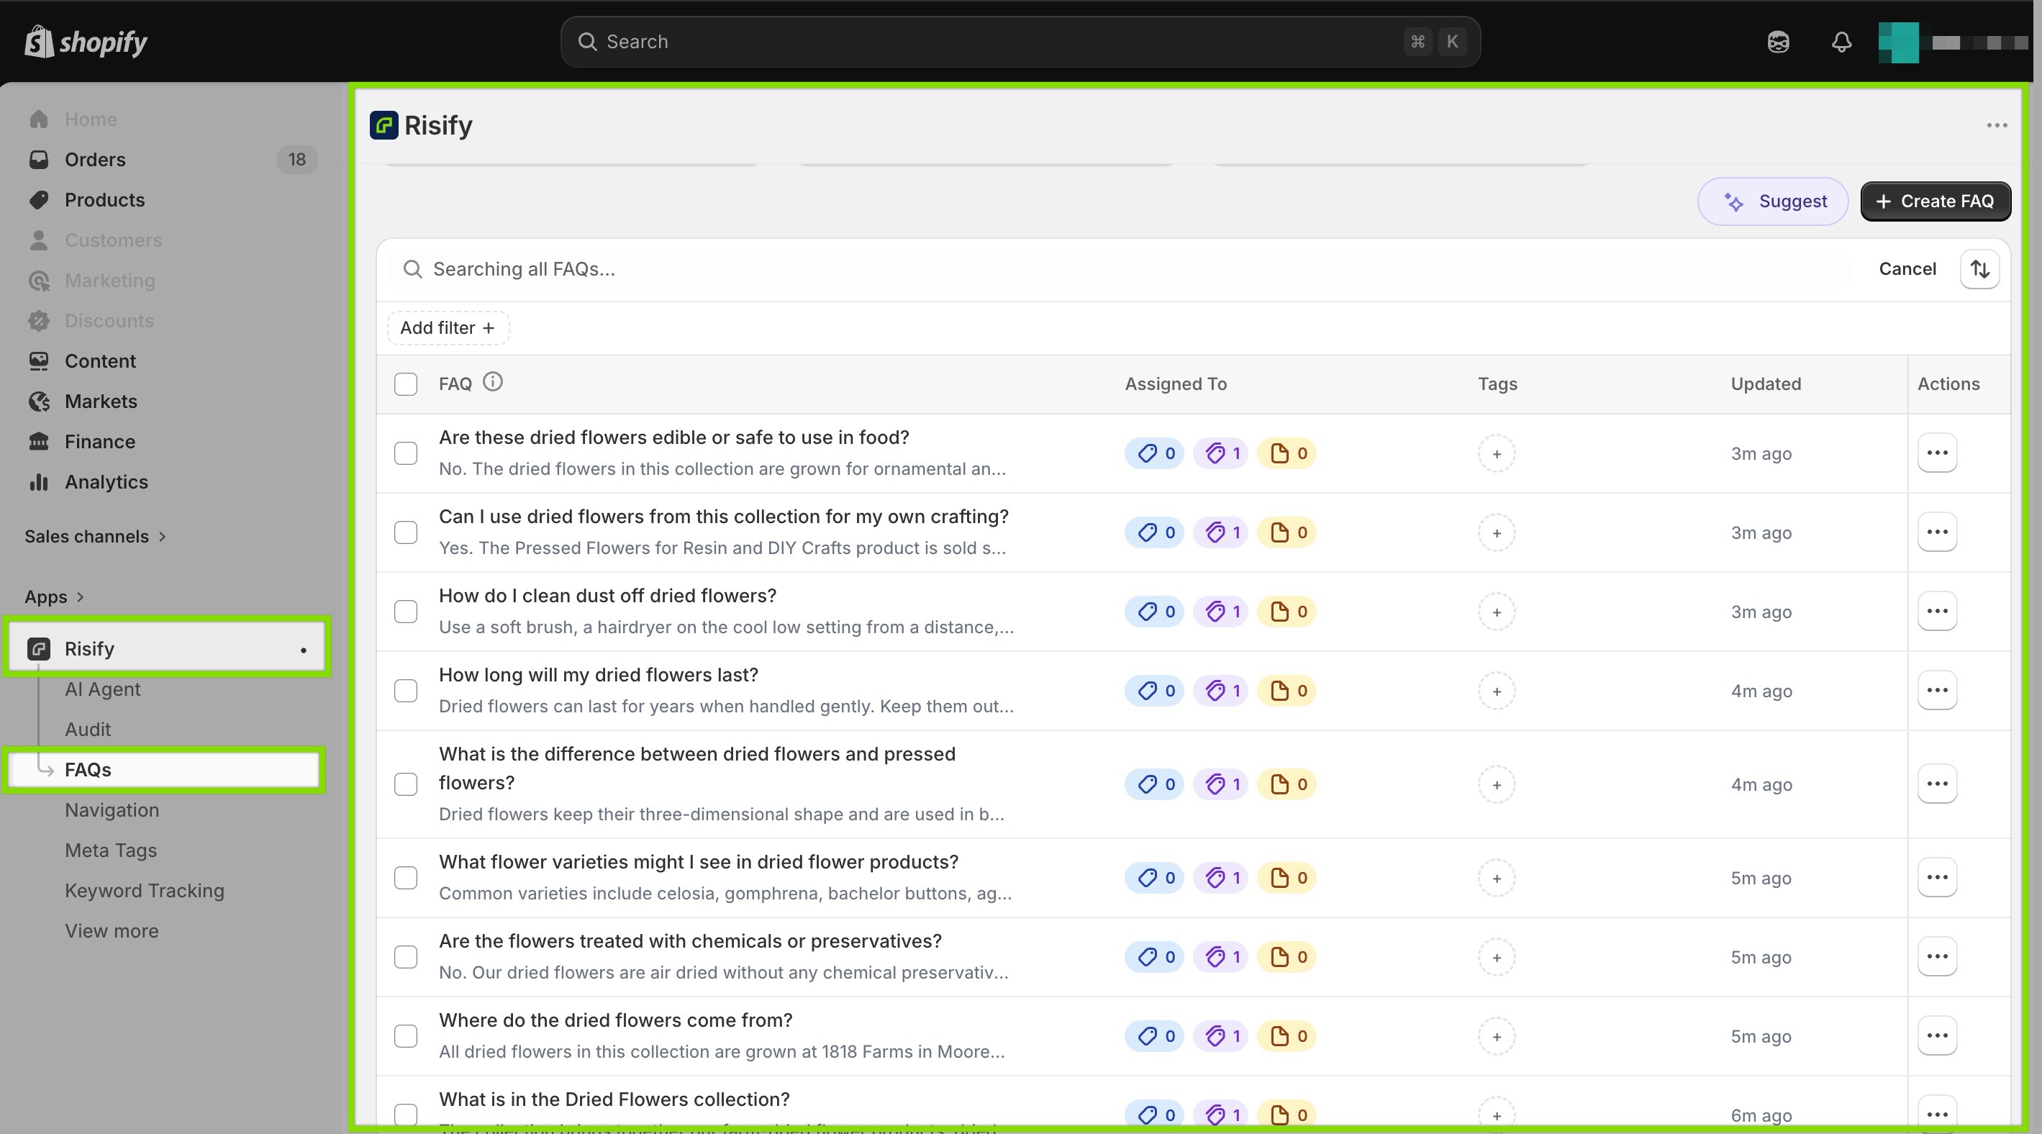Check 'Where do the dried flowers come from' row
The image size is (2042, 1134).
point(405,1037)
